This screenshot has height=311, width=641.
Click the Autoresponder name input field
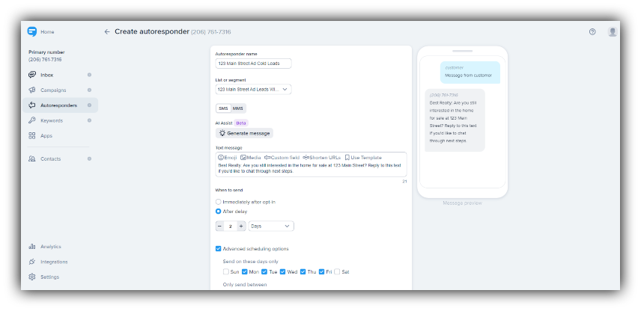pos(253,64)
